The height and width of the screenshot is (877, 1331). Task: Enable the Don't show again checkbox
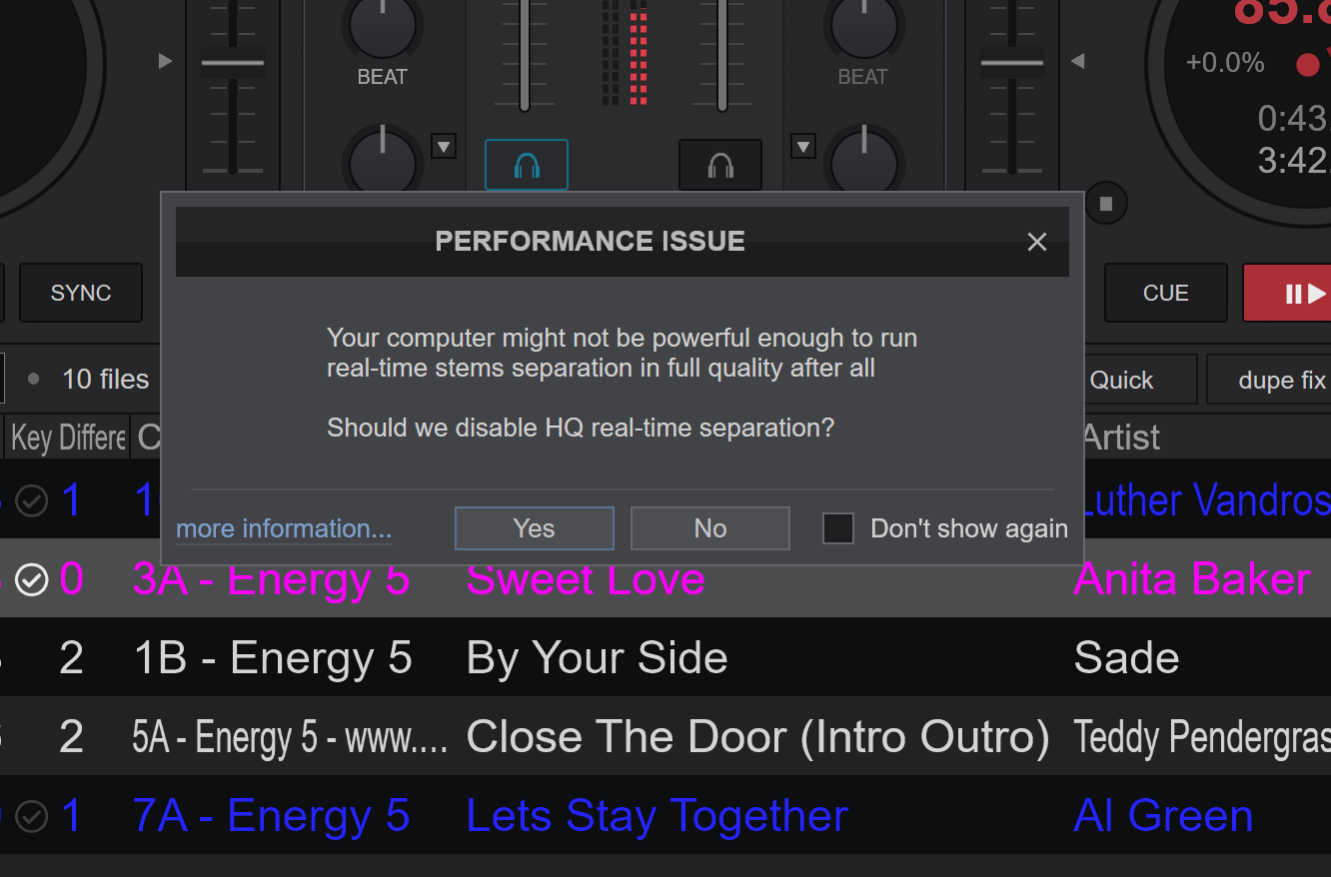837,528
